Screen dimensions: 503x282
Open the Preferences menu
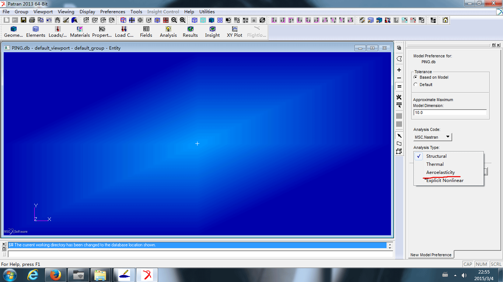[x=113, y=11]
